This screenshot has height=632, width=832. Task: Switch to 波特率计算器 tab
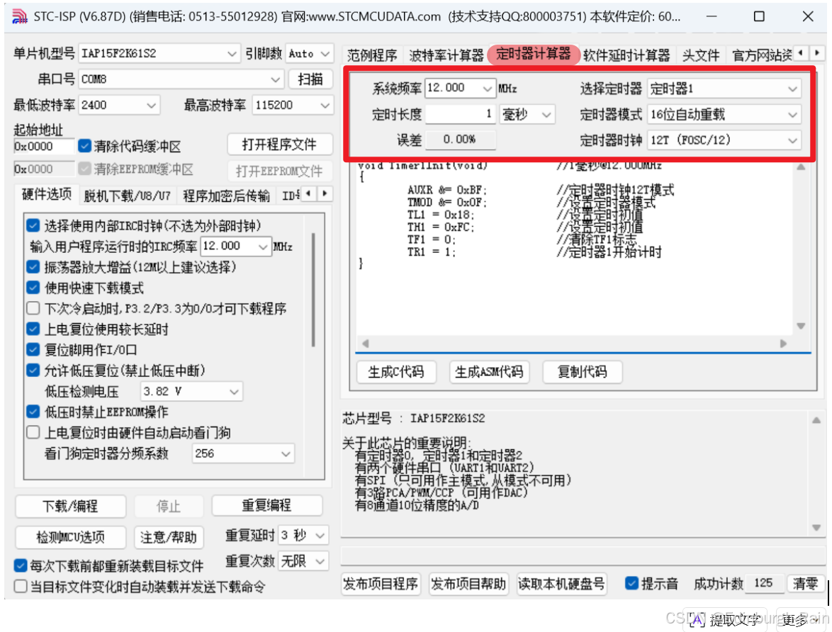click(446, 55)
